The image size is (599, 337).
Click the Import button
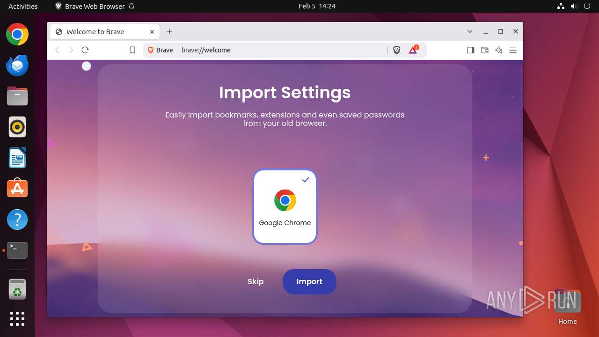(309, 282)
